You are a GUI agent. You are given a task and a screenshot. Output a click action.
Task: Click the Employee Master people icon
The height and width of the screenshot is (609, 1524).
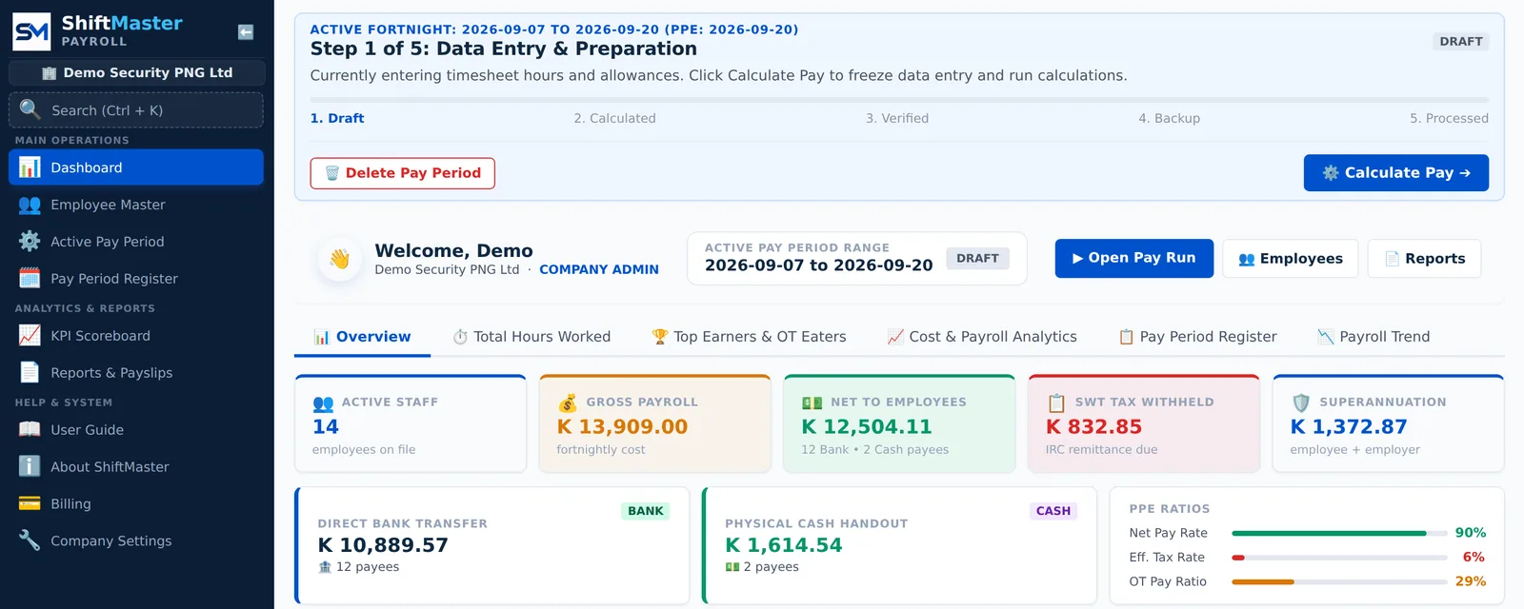[30, 205]
